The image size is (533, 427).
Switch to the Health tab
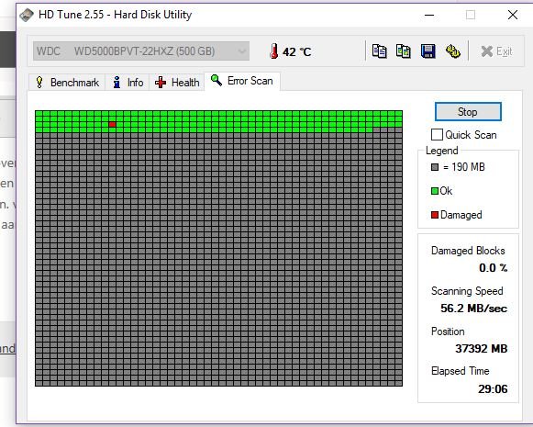pyautogui.click(x=177, y=83)
